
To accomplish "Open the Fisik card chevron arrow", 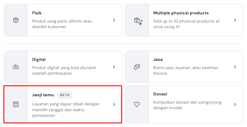I will click(x=114, y=20).
